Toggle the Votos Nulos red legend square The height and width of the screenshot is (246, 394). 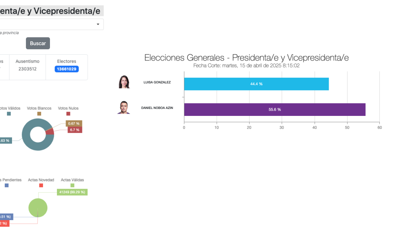(x=68, y=114)
